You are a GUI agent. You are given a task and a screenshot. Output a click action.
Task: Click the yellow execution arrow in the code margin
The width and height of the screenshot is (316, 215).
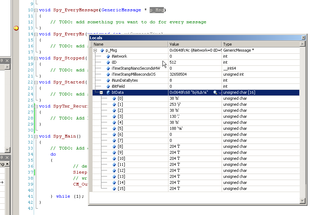coord(16,27)
